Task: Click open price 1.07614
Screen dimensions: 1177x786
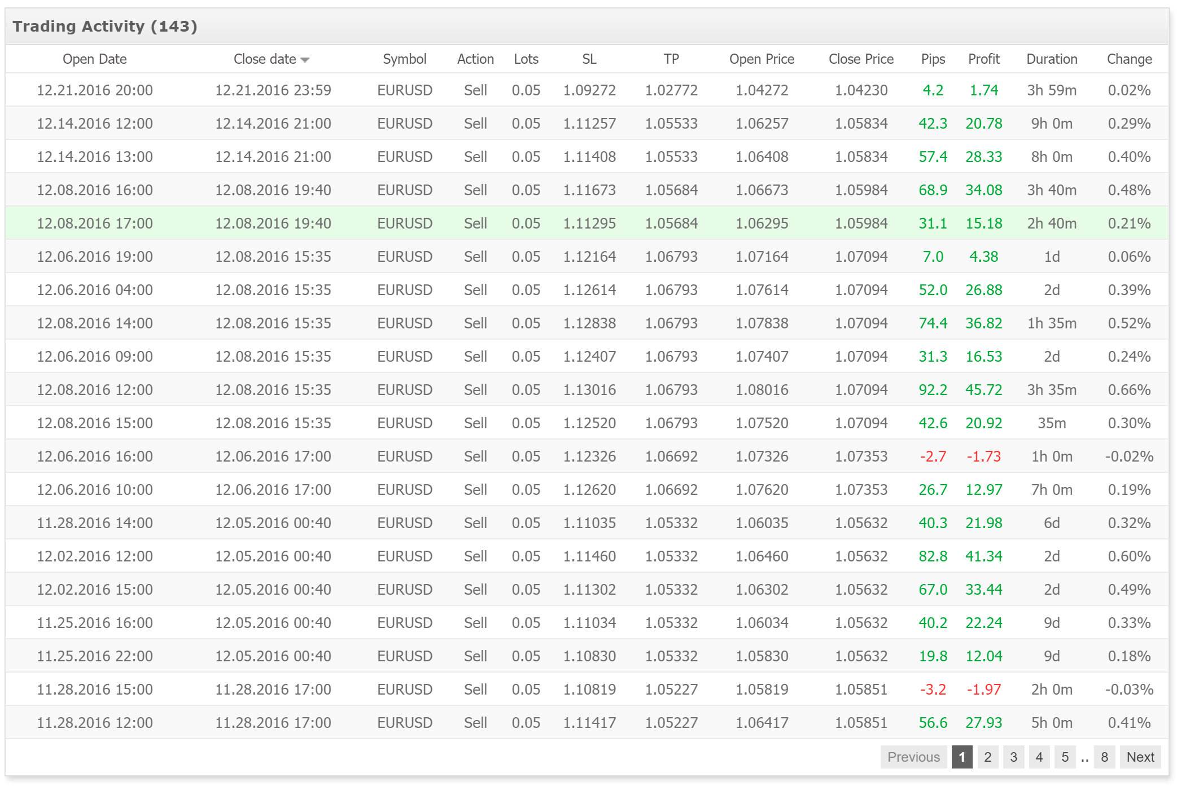Action: (762, 290)
